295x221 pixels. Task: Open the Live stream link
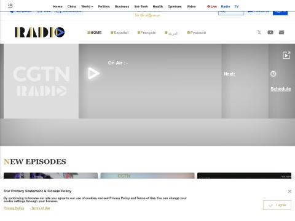(212, 7)
